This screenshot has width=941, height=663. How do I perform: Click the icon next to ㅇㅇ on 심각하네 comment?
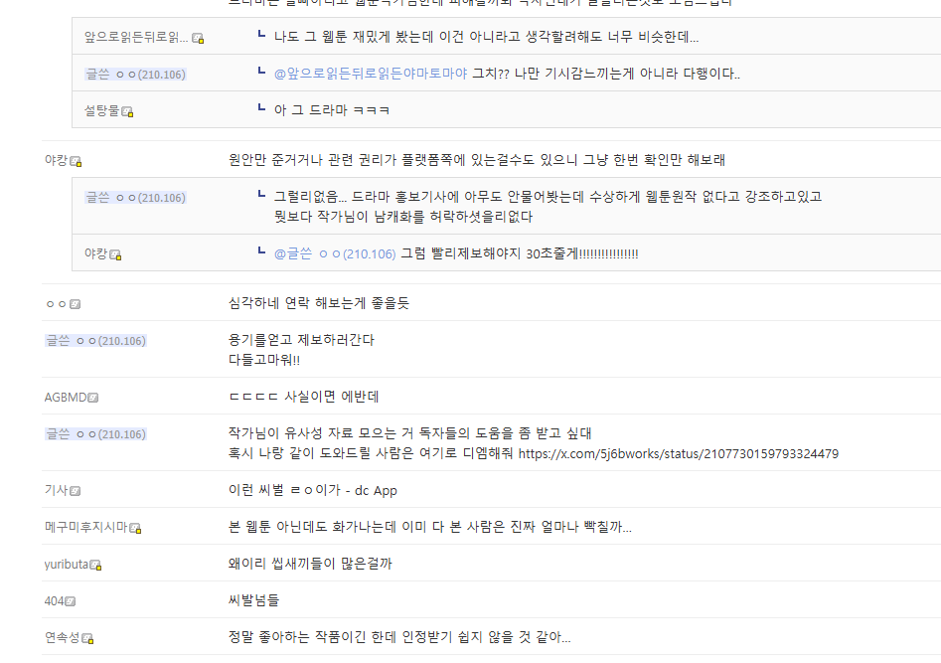[x=75, y=304]
